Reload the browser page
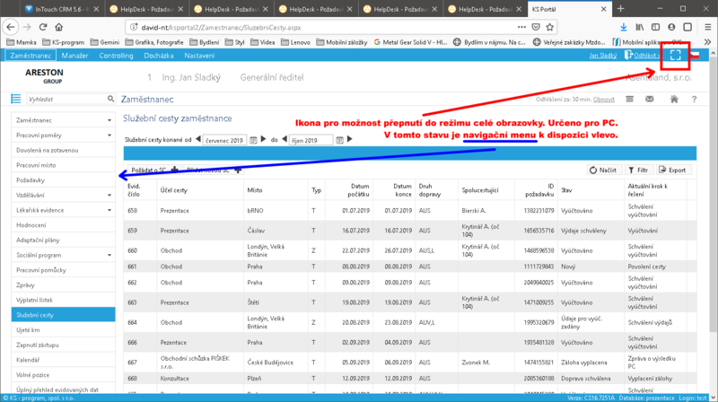Image resolution: width=718 pixels, height=402 pixels. tap(43, 27)
